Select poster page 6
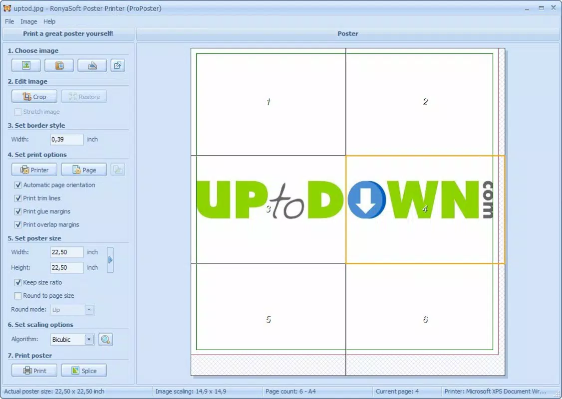Screen dimensions: 562x399 click(425, 320)
